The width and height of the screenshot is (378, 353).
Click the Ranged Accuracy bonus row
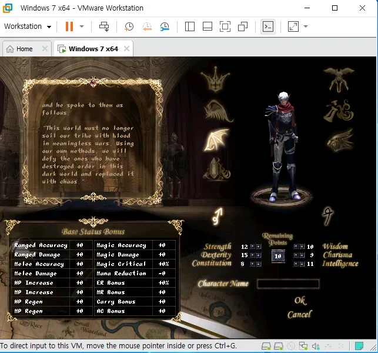tap(52, 245)
